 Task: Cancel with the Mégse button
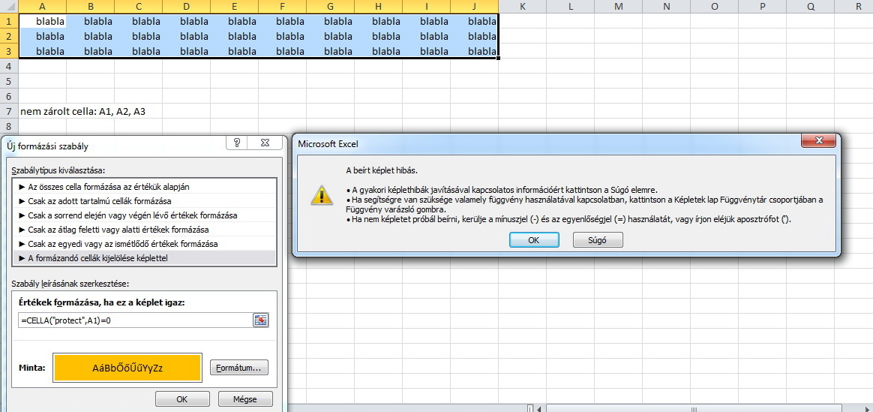tap(245, 398)
